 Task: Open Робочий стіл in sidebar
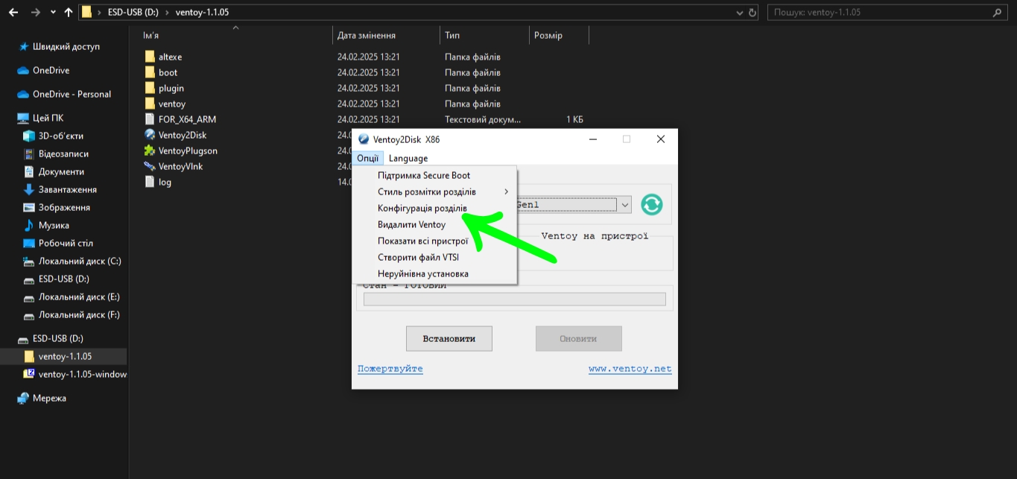(x=66, y=243)
